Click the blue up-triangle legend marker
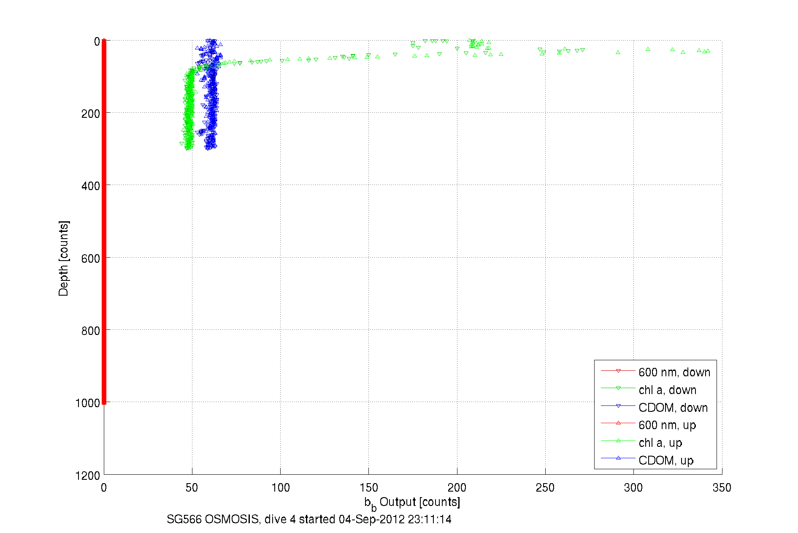The height and width of the screenshot is (533, 798). 618,458
